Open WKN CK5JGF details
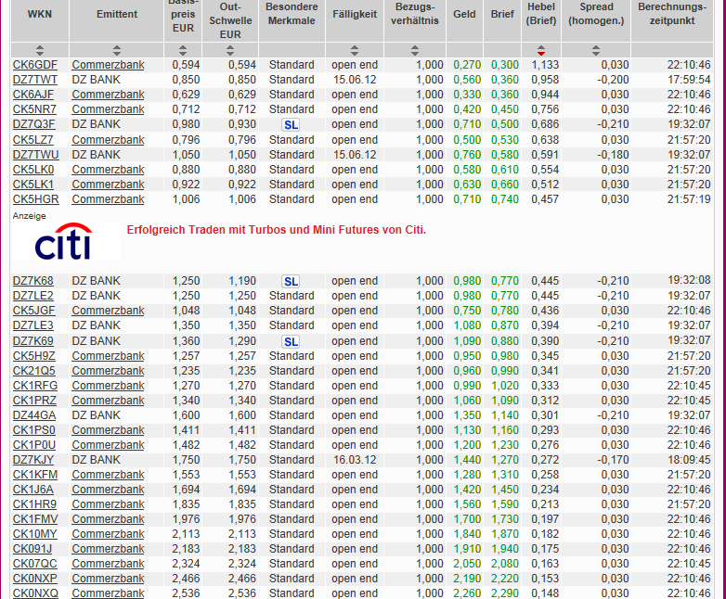The height and width of the screenshot is (599, 726). pyautogui.click(x=33, y=311)
